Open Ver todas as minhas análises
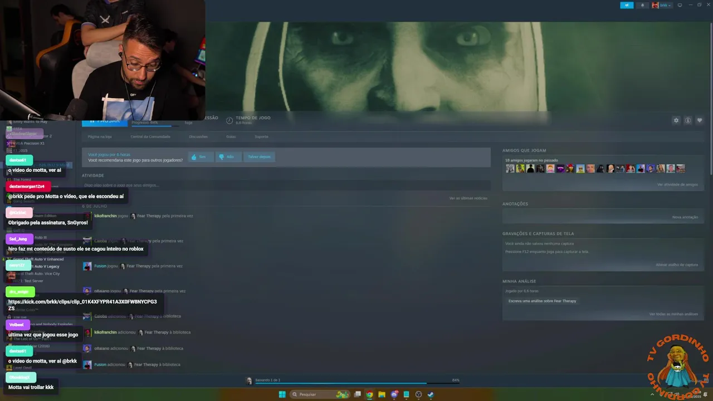Image resolution: width=713 pixels, height=401 pixels. 673,314
